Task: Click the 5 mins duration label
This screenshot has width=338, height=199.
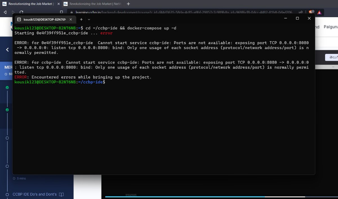Action: (21, 178)
